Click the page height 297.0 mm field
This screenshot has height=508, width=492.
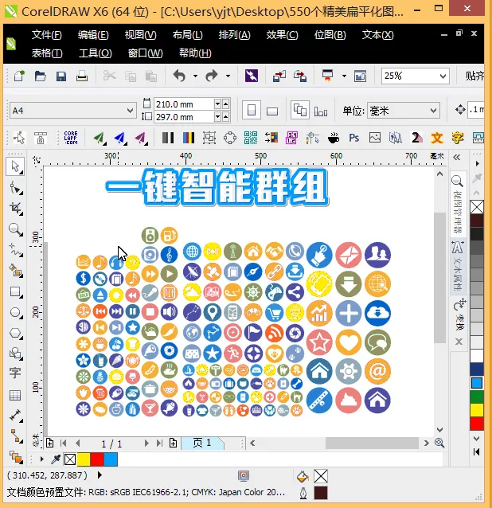click(x=184, y=116)
